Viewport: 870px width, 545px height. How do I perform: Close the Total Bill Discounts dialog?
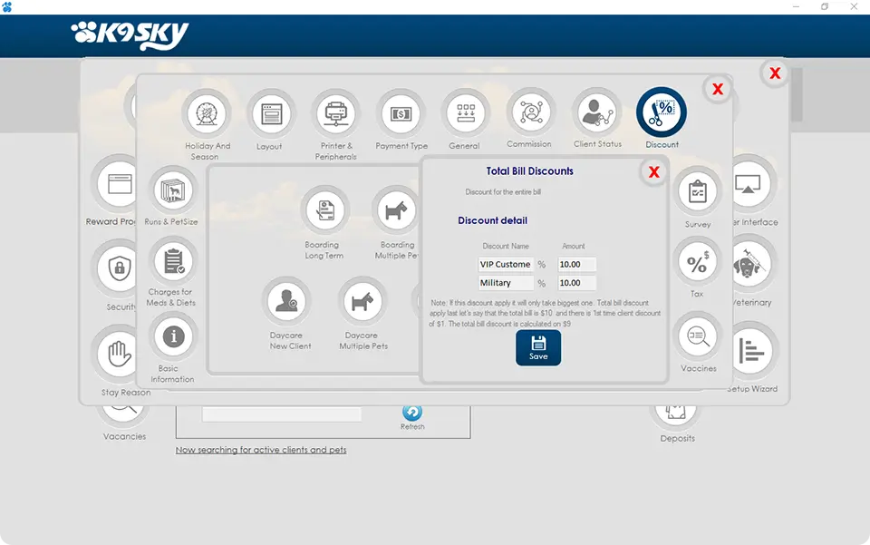coord(652,171)
